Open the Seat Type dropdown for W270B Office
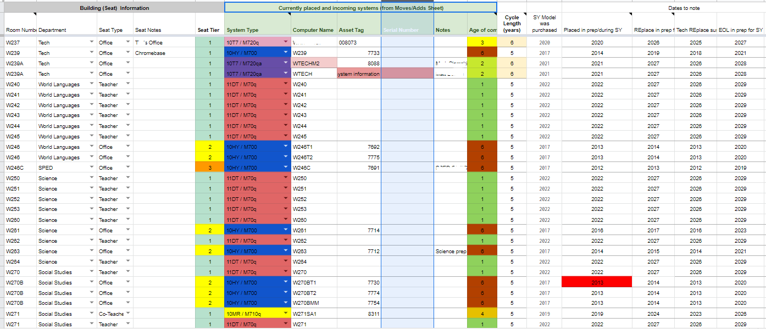 pyautogui.click(x=126, y=282)
